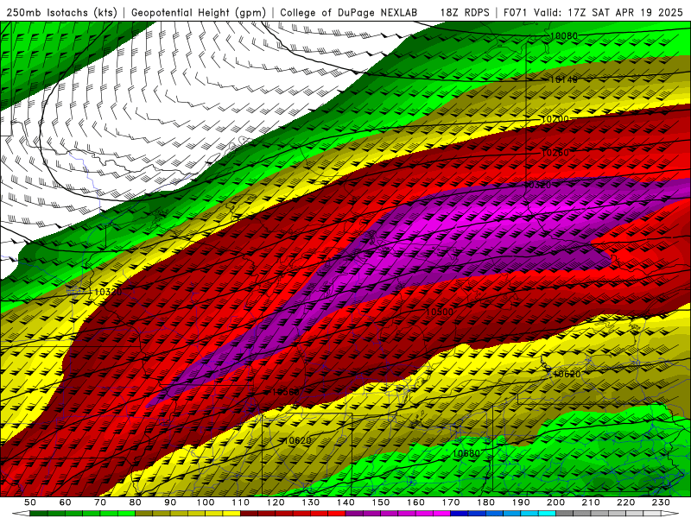Click the 160 value on the color scale
This screenshot has height=518, width=691.
point(415,502)
